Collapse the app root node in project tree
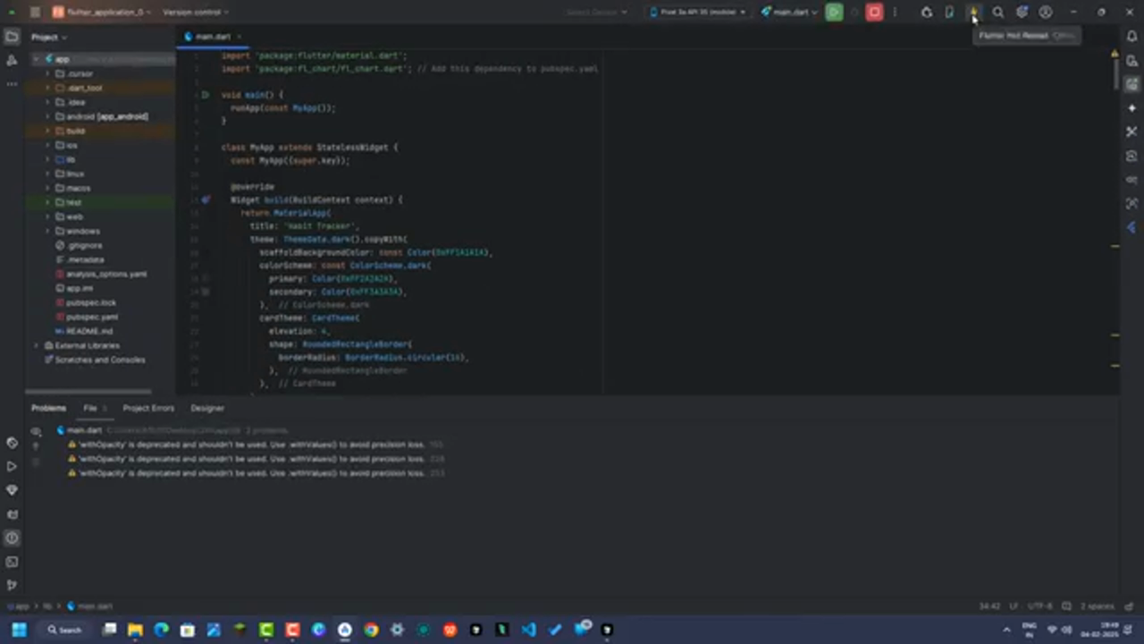The image size is (1144, 644). pos(37,59)
